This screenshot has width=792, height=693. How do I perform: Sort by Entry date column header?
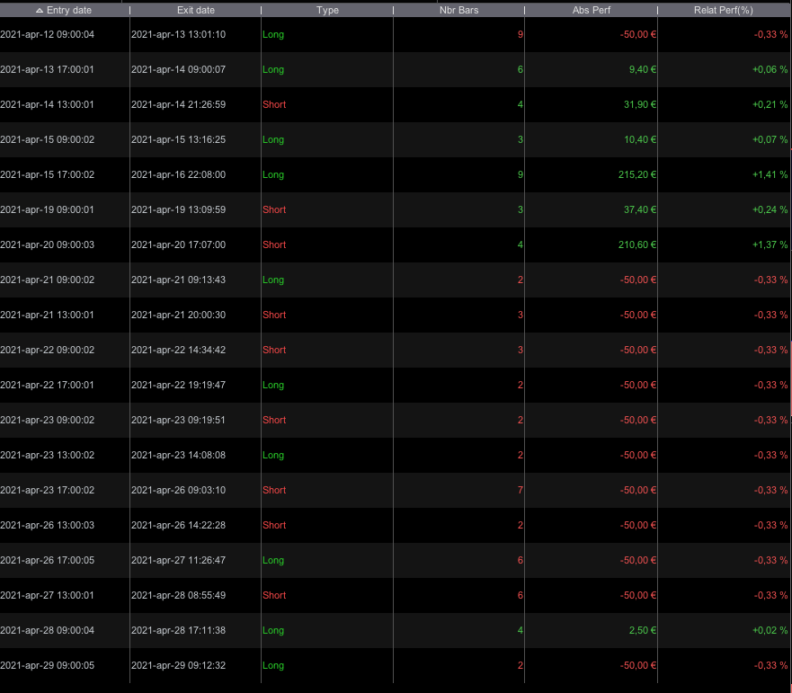coord(65,10)
